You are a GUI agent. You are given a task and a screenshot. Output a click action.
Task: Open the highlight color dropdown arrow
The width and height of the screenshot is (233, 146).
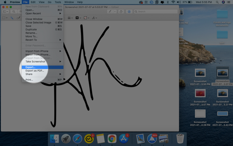[115, 12]
